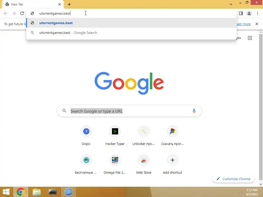The image size is (263, 197).
Task: Click magnifier icon in Google search box
Action: 64,111
